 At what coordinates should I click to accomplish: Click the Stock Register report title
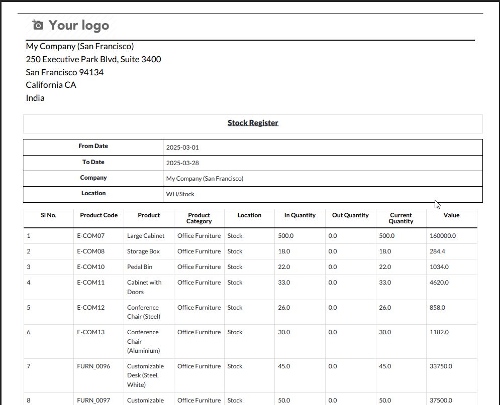[253, 123]
